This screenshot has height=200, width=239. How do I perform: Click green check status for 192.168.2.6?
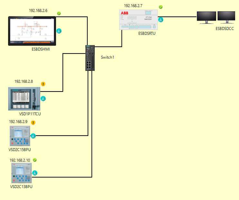[x=59, y=13]
